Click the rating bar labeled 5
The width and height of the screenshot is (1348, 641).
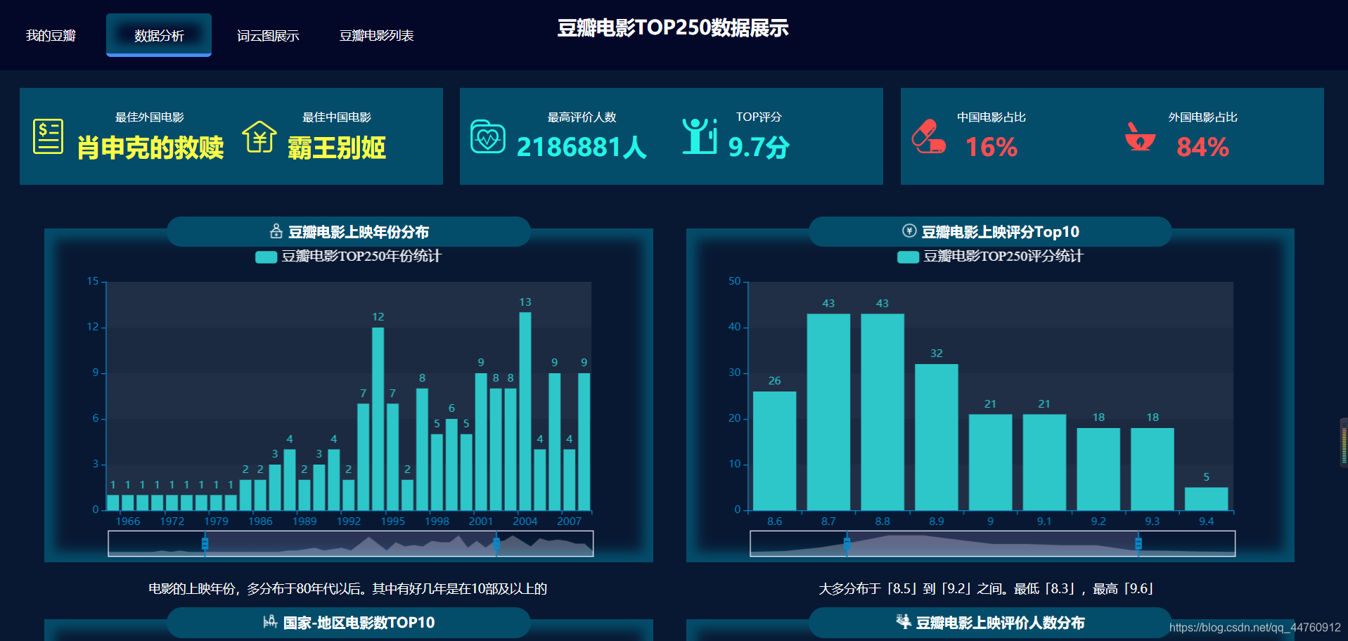tap(1206, 499)
